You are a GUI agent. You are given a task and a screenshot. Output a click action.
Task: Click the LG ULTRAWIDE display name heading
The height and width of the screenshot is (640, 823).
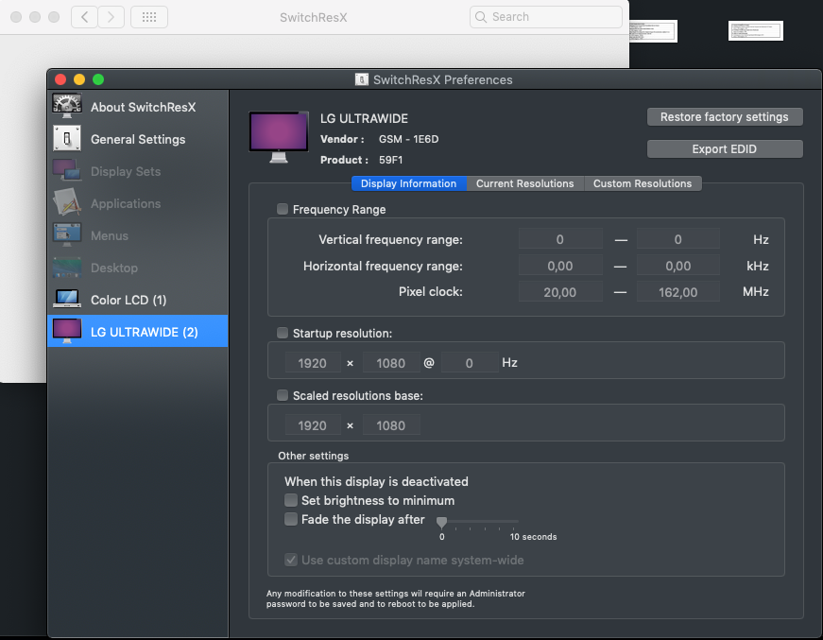365,118
